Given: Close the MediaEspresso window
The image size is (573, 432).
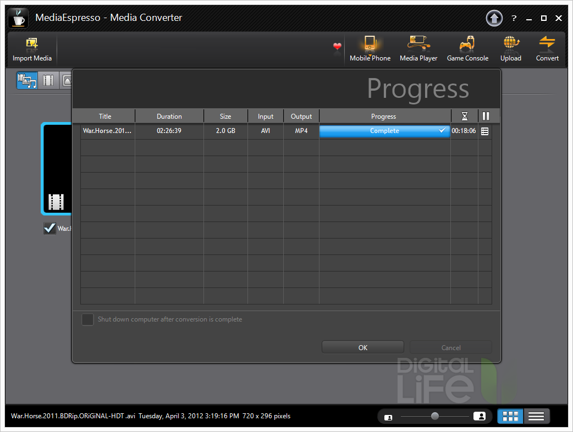Looking at the screenshot, I should (558, 18).
